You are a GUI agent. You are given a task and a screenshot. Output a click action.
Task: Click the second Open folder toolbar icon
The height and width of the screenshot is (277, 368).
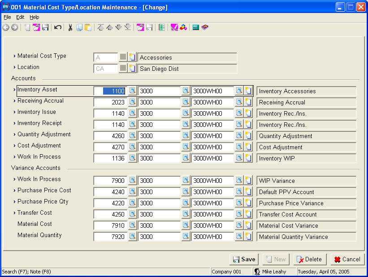pos(140,27)
